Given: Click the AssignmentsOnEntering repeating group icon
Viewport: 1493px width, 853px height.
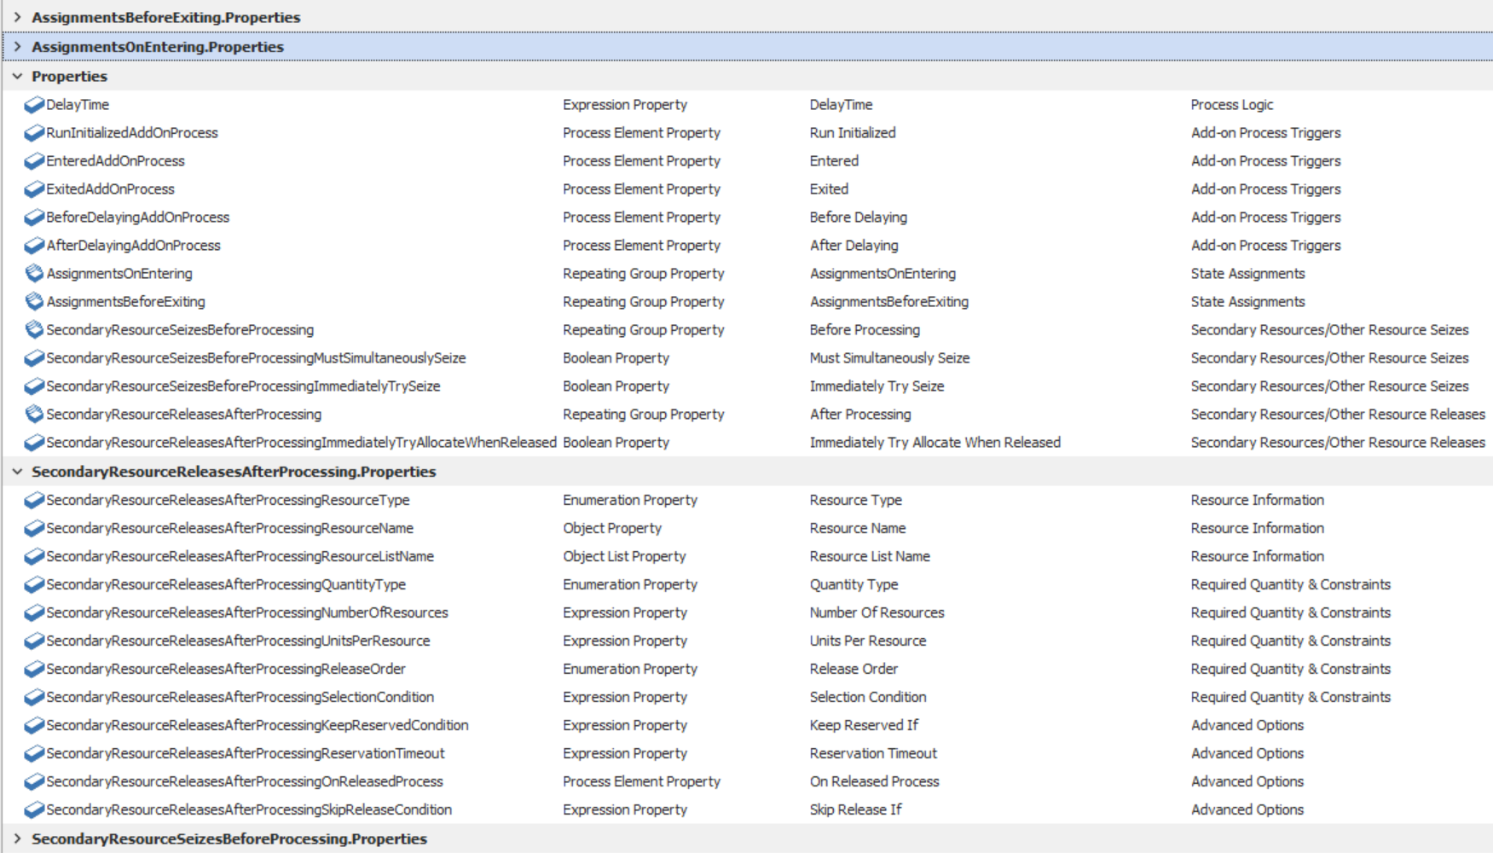Looking at the screenshot, I should pos(34,274).
